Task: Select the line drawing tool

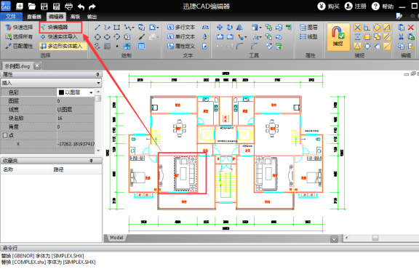Action: pyautogui.click(x=97, y=27)
